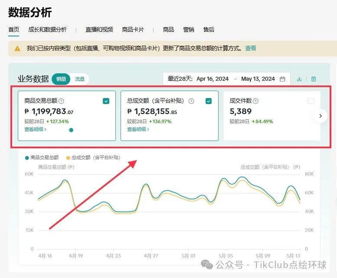The image size is (337, 278).
Task: Click help icon next to 成交件数
Action: [255, 101]
